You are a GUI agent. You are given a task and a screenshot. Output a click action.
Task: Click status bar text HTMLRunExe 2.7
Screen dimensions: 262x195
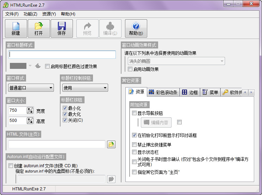(29, 189)
